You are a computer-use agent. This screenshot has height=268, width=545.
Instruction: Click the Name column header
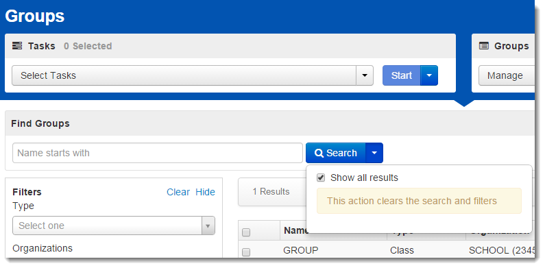click(x=295, y=230)
